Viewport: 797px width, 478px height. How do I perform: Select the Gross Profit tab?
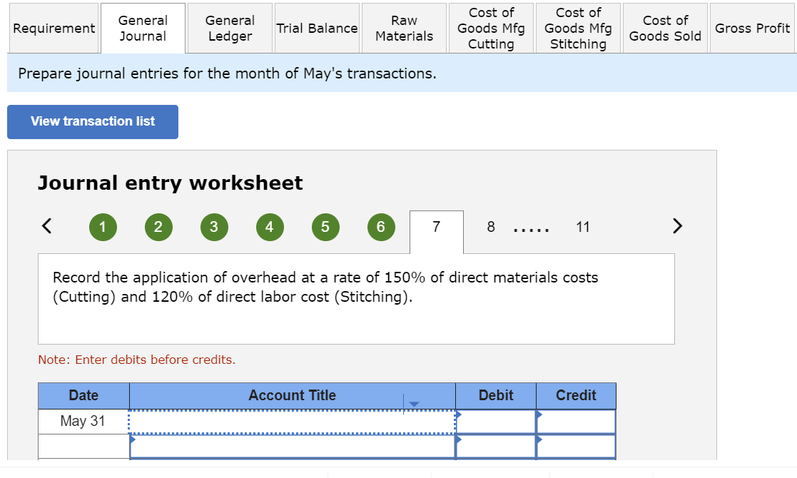(x=753, y=28)
